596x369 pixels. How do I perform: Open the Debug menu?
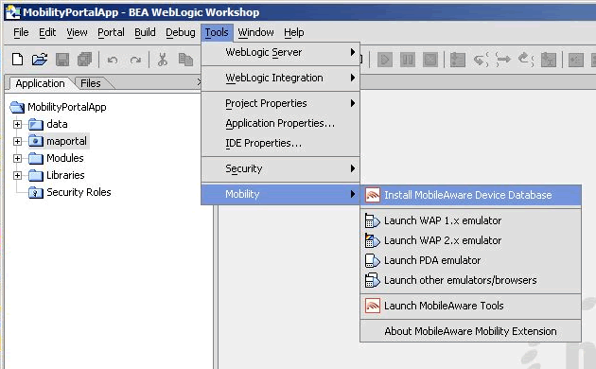[x=181, y=33]
